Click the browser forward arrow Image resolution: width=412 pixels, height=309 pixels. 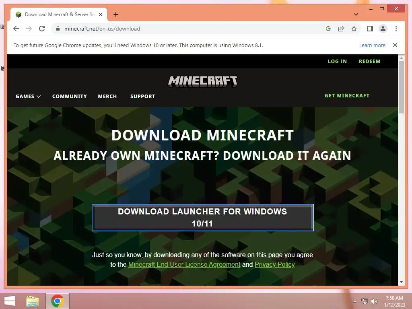29,29
